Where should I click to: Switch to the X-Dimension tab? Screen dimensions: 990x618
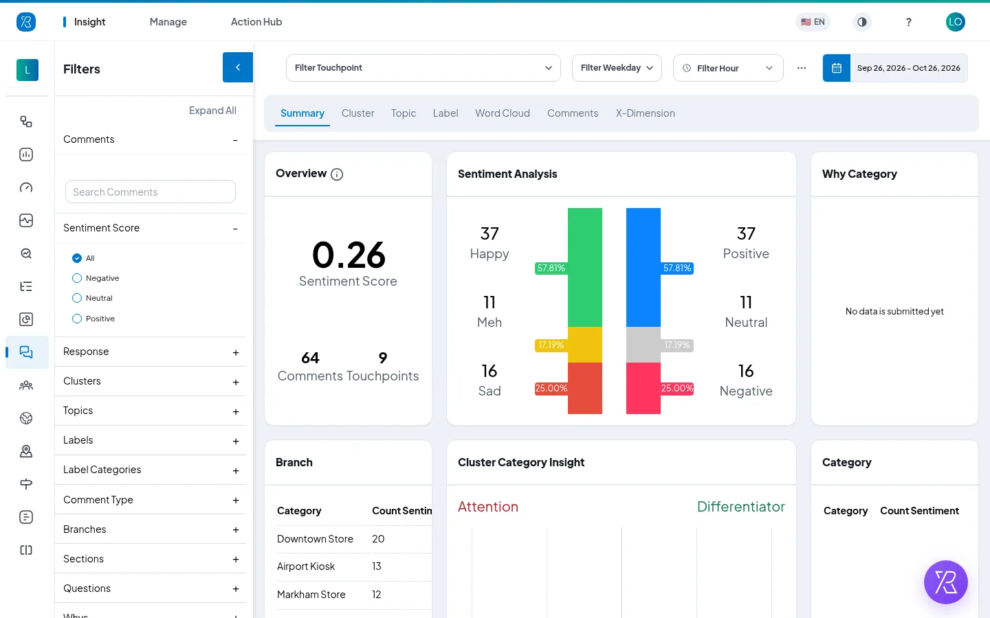(646, 113)
